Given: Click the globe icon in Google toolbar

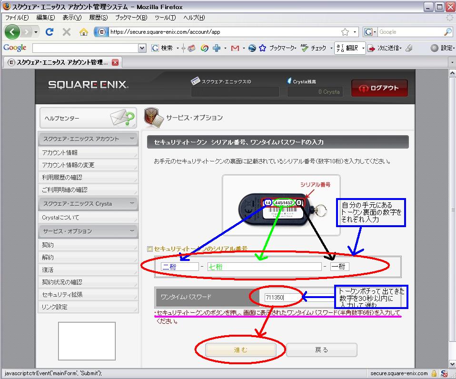Looking at the screenshot, I should 252,48.
